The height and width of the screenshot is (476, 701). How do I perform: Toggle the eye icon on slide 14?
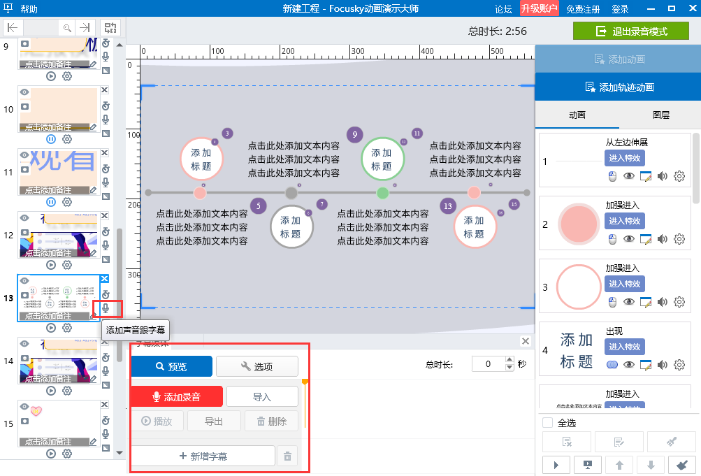tap(25, 344)
